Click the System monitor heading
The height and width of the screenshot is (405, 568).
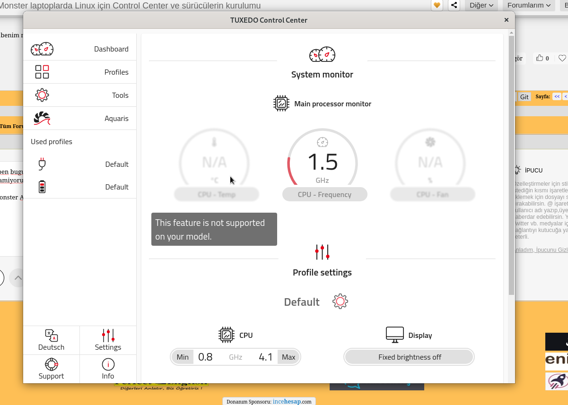[322, 74]
